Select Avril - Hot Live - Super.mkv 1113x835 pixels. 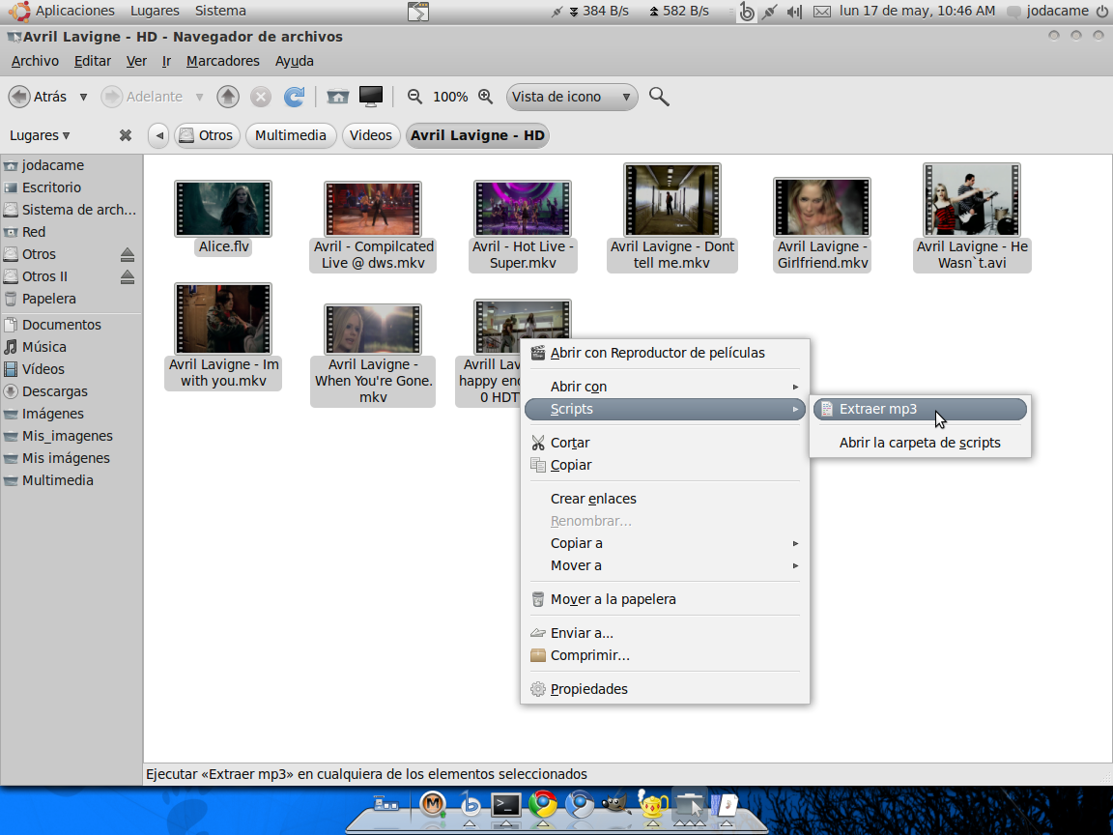coord(523,208)
